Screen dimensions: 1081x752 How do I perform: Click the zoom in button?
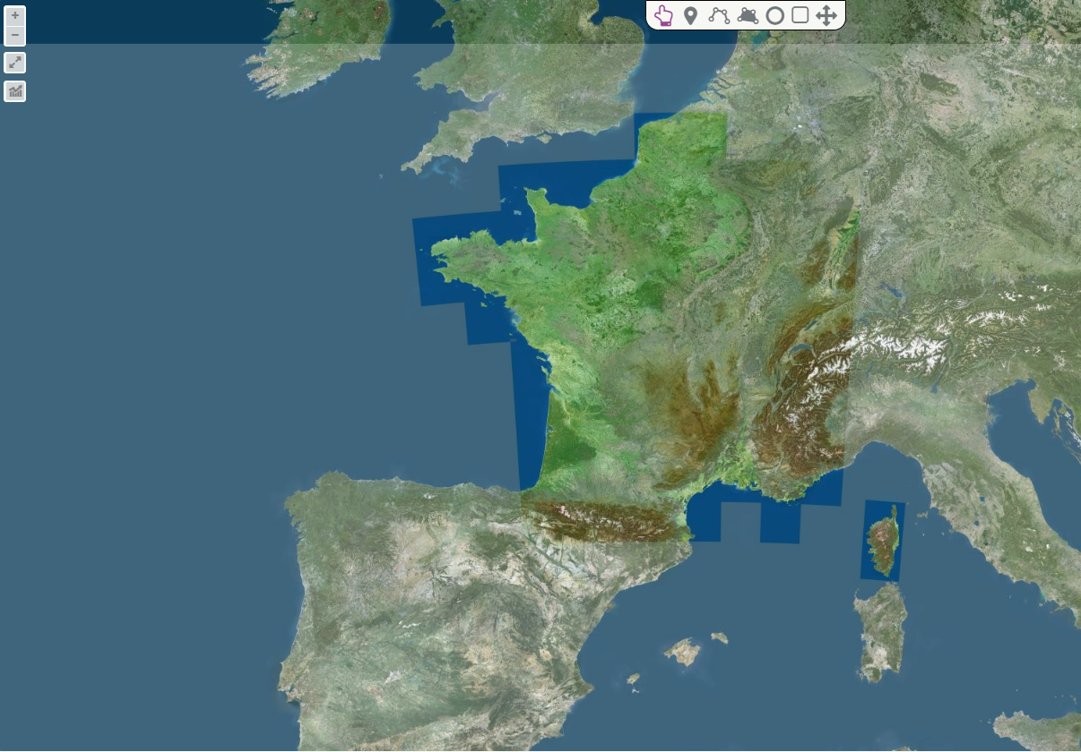click(14, 14)
